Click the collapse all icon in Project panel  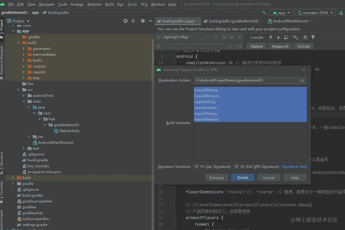pos(133,21)
